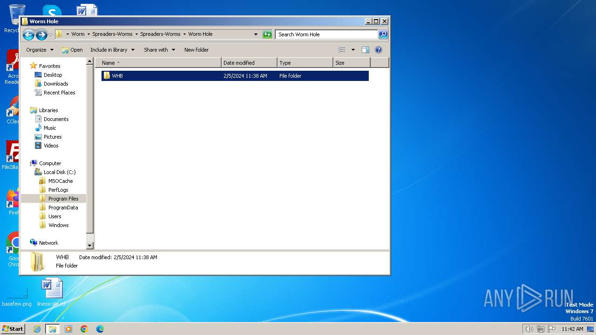Click the network tray icon
This screenshot has height=335, width=596.
(541, 329)
